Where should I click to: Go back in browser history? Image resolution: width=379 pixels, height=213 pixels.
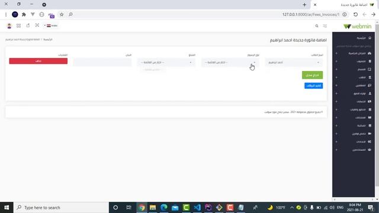365,14
